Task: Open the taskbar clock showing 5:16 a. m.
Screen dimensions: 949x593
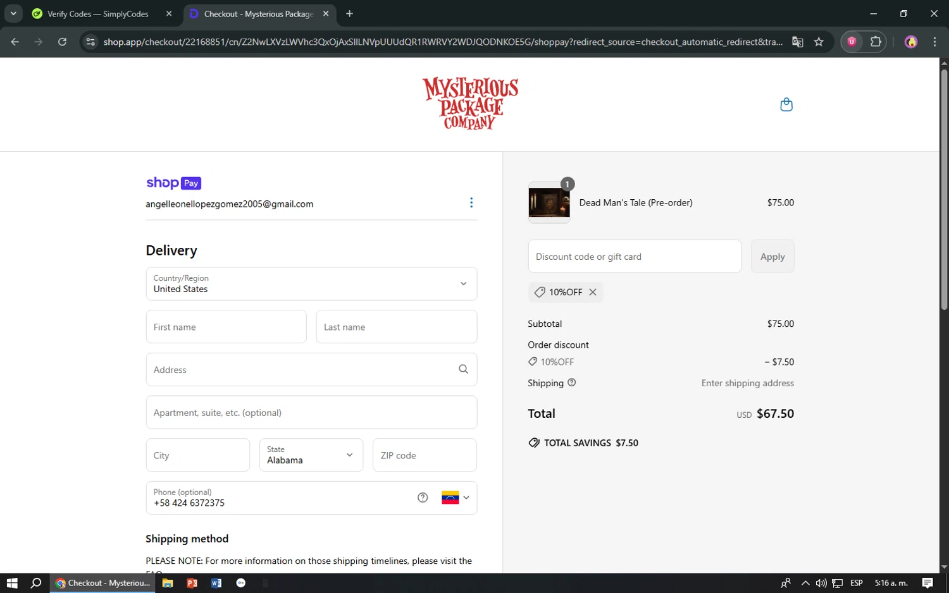Action: (x=891, y=583)
